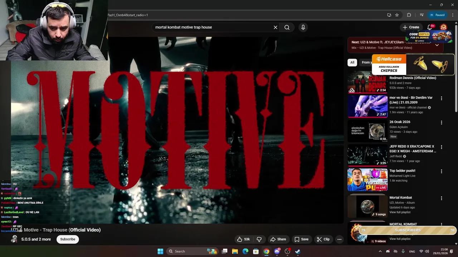Open Mortal Kombat album thumbnail

pyautogui.click(x=367, y=206)
